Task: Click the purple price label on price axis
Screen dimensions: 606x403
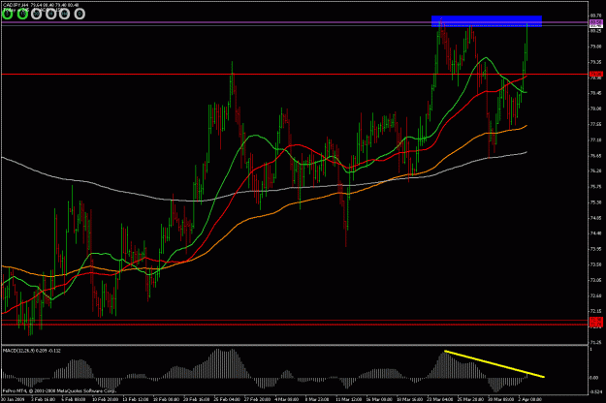Action: tap(596, 22)
